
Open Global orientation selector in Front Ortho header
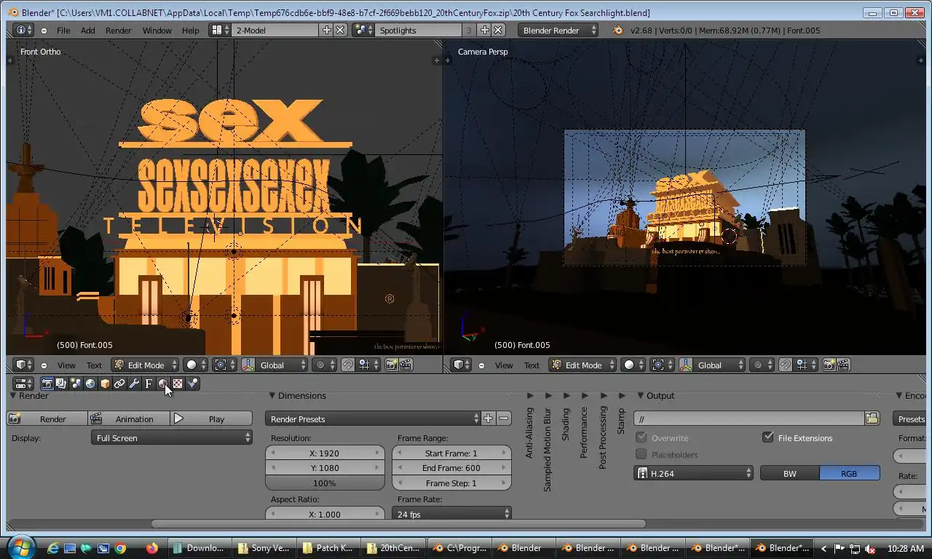(x=276, y=365)
